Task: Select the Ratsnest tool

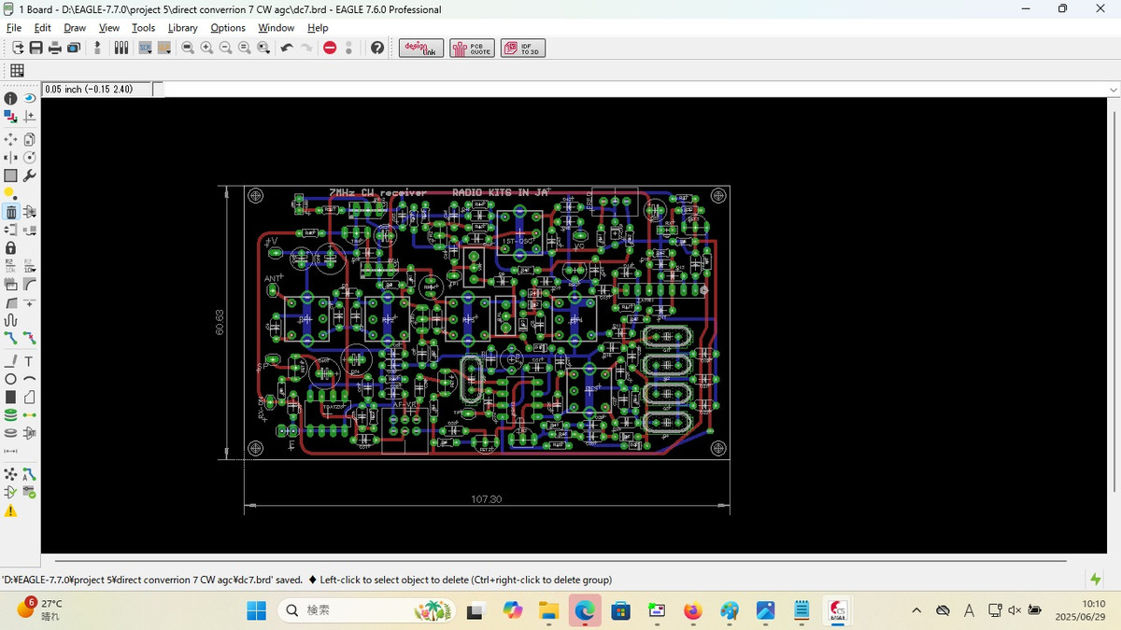Action: (10, 474)
